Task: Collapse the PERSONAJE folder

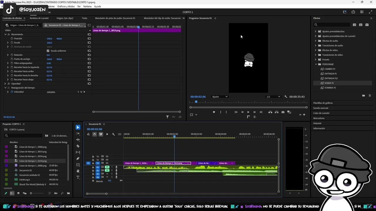Action: pyautogui.click(x=316, y=64)
